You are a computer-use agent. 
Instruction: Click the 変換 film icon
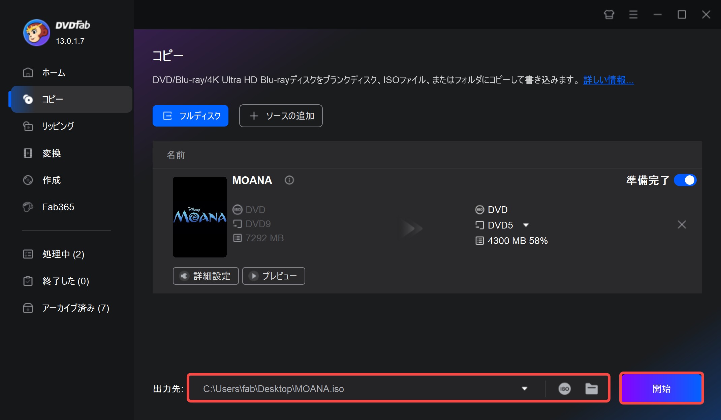(x=28, y=153)
